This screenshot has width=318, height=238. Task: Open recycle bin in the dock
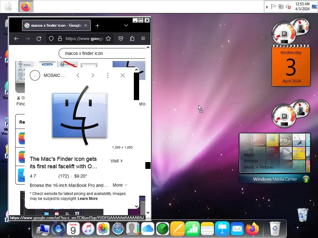[x=275, y=229]
